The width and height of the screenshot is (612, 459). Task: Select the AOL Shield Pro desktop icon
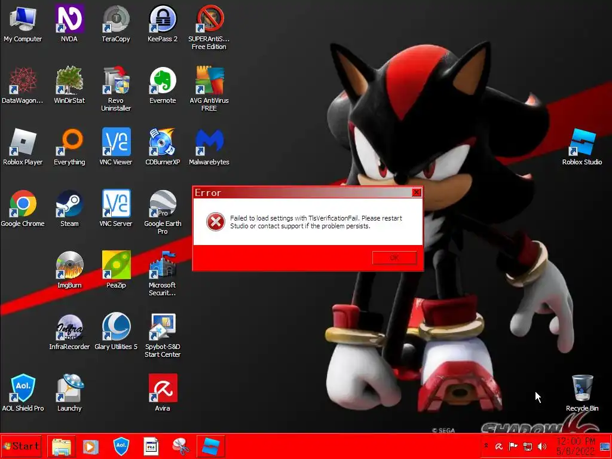(23, 393)
